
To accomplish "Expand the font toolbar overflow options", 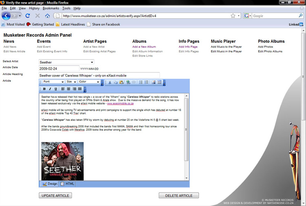I will [x=102, y=83].
